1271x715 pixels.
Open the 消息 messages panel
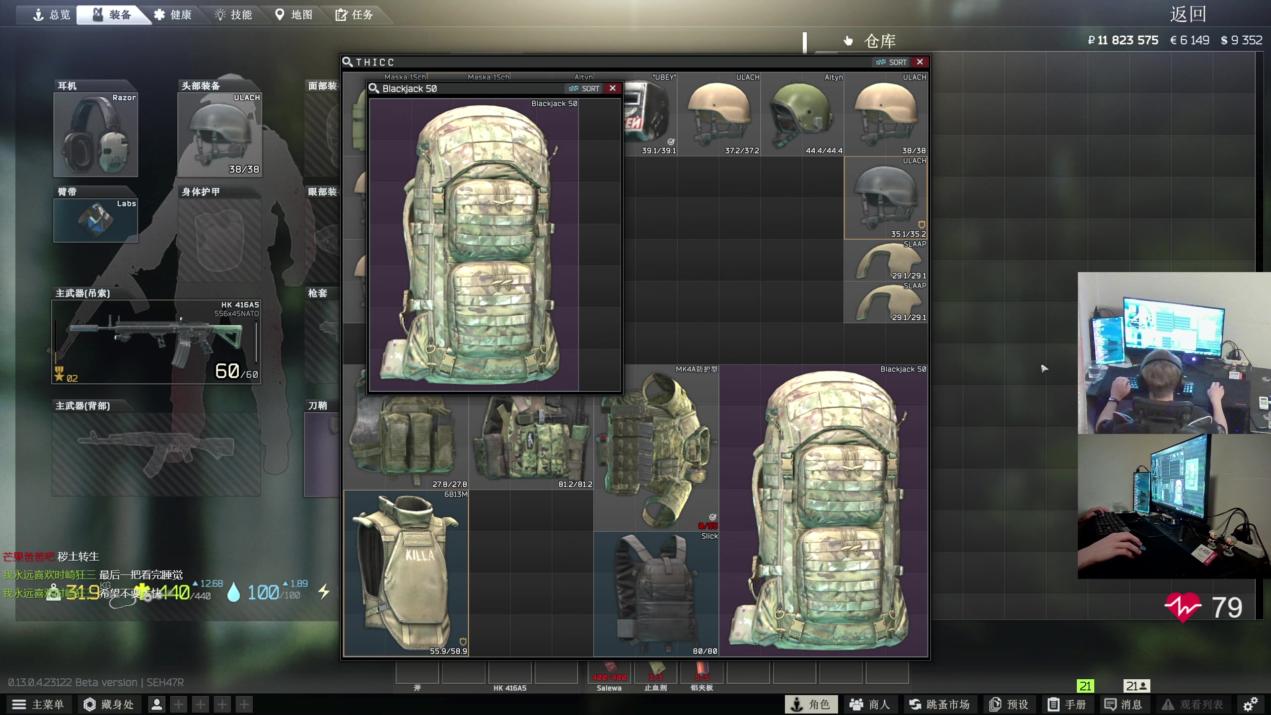(x=1124, y=704)
